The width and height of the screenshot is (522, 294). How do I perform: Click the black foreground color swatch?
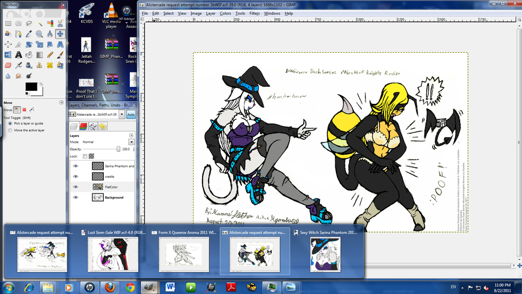coord(31,87)
